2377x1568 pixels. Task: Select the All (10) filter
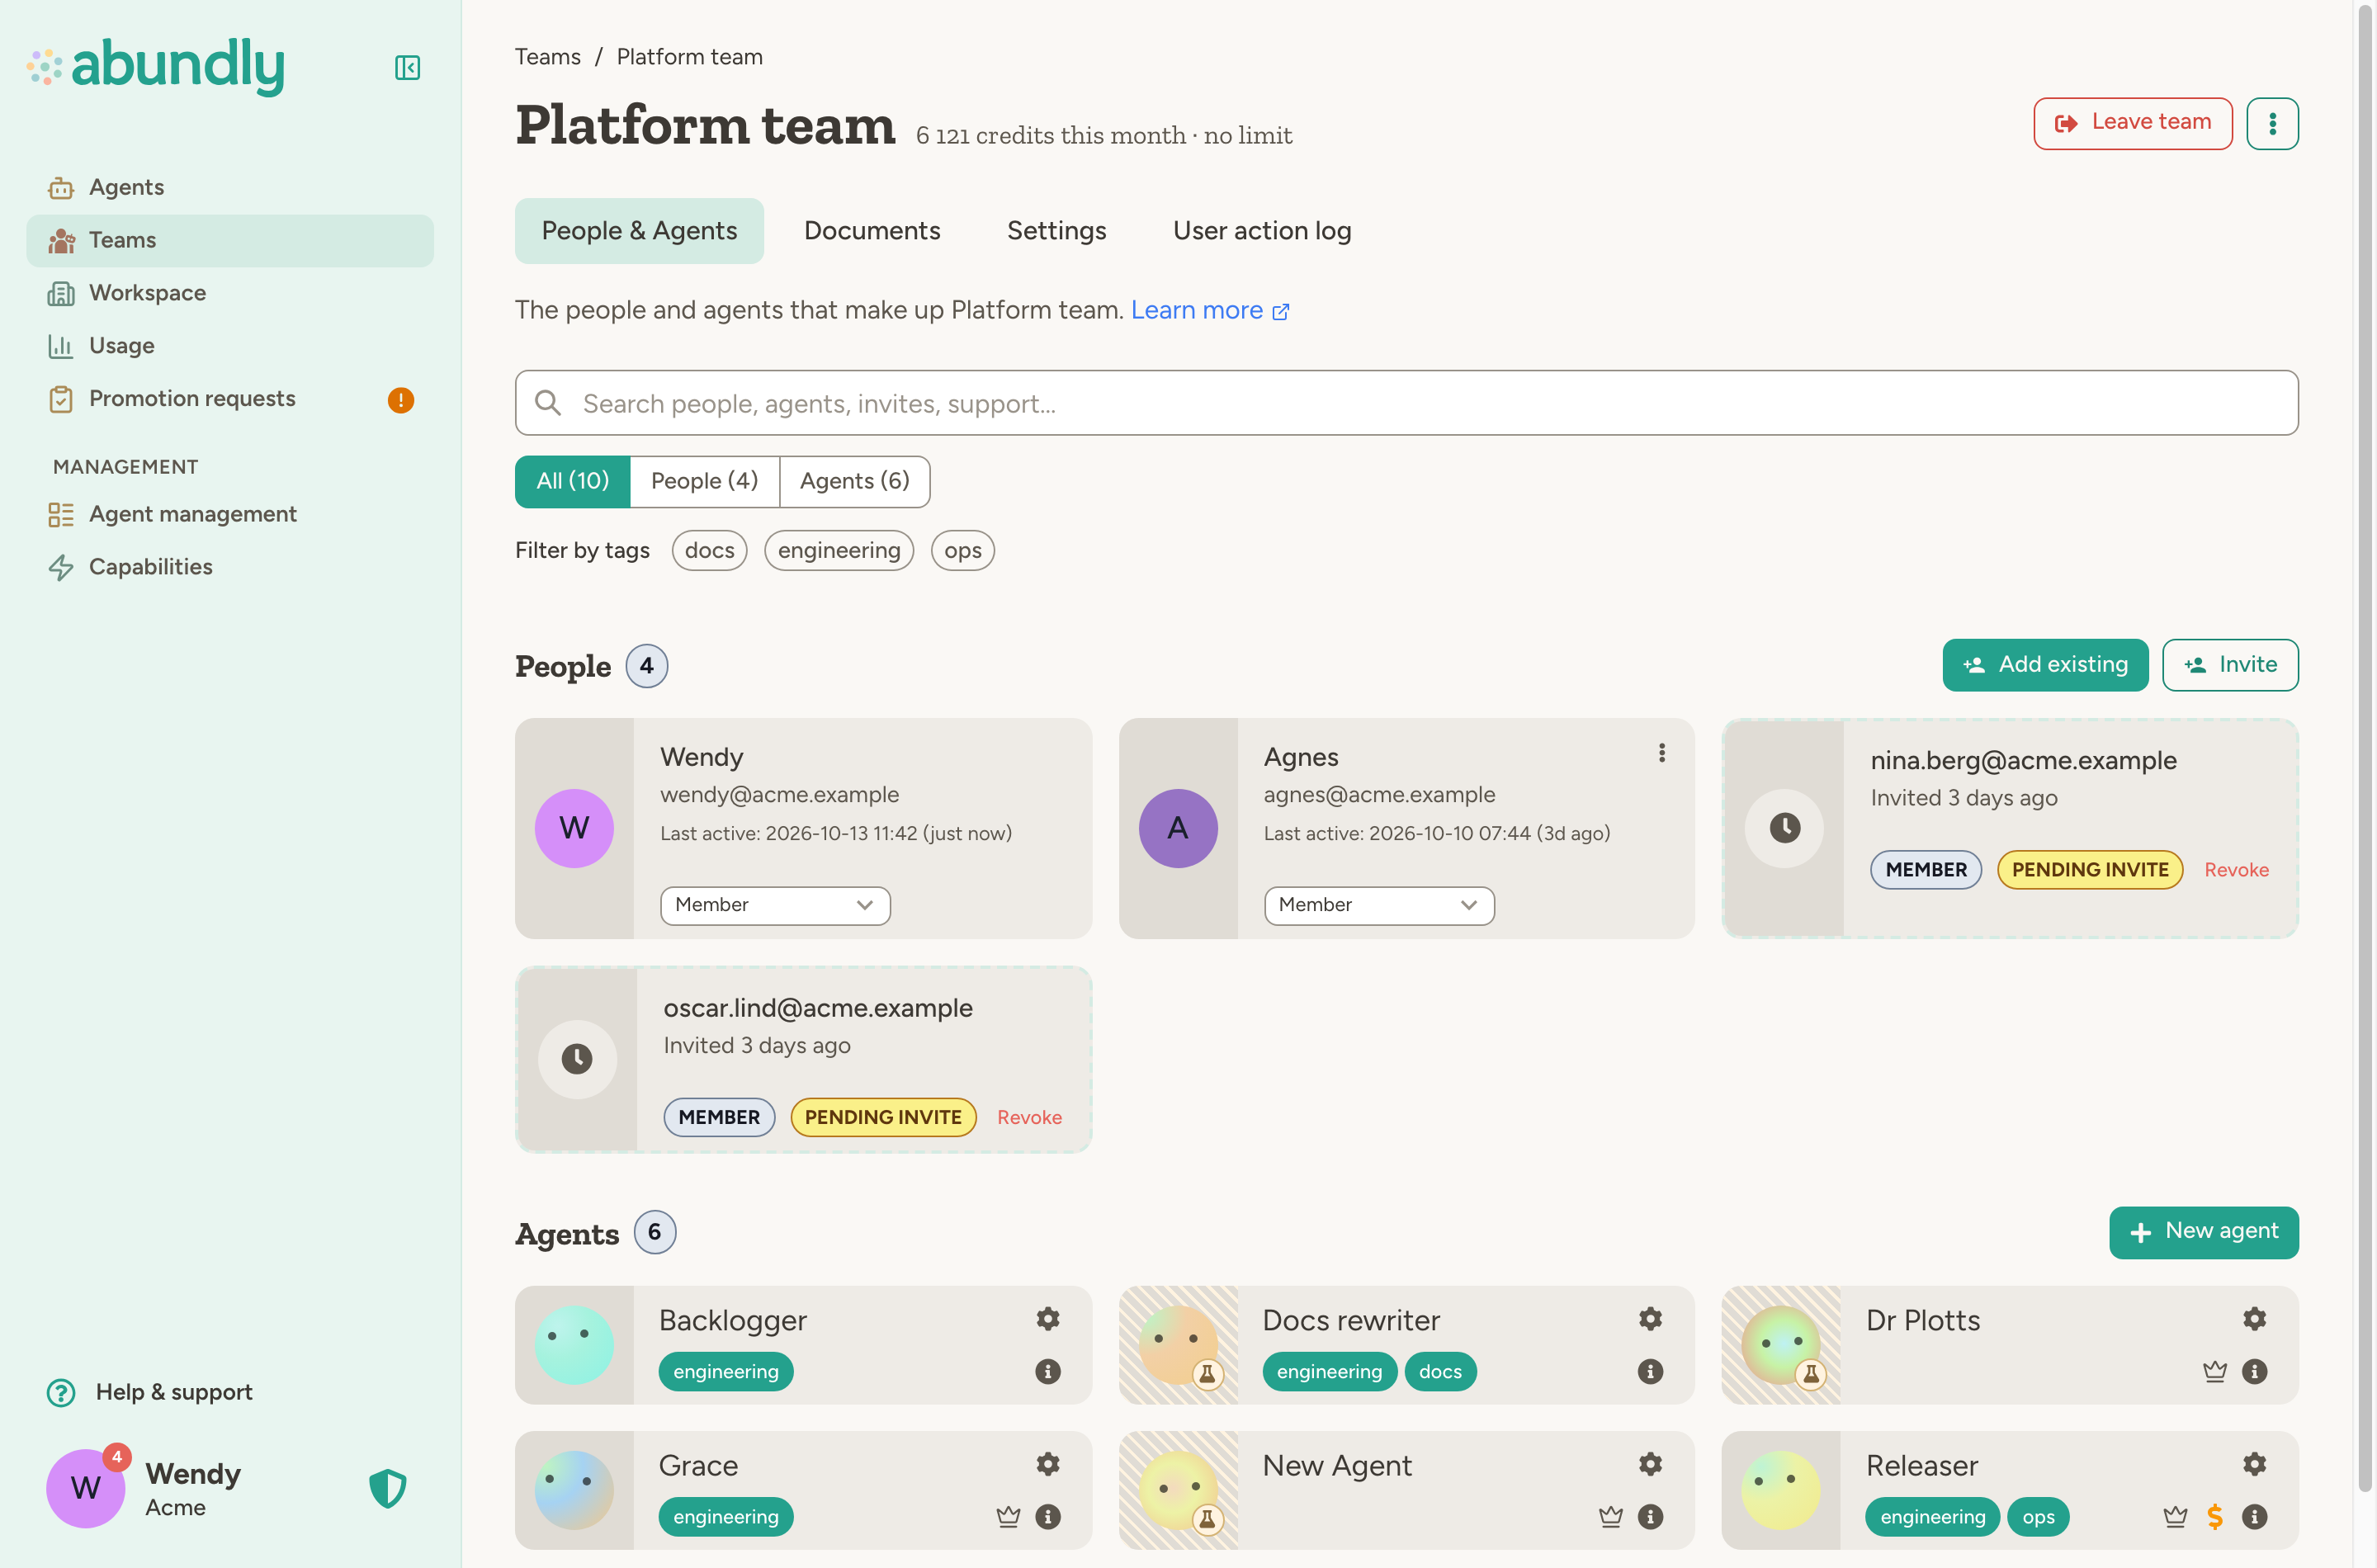click(572, 481)
